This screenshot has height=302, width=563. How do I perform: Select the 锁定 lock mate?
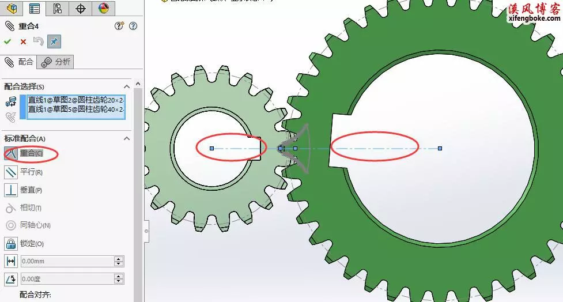pyautogui.click(x=24, y=243)
